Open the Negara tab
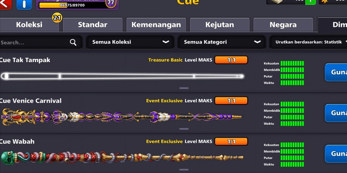This screenshot has height=173, width=347. [x=283, y=25]
